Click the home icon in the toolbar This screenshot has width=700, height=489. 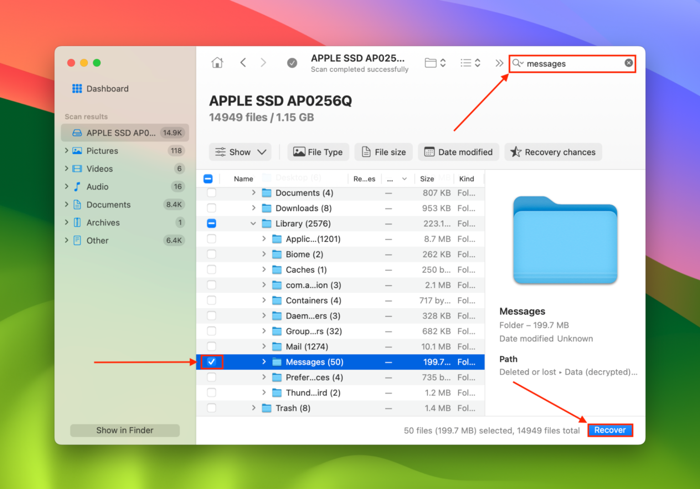tap(217, 62)
